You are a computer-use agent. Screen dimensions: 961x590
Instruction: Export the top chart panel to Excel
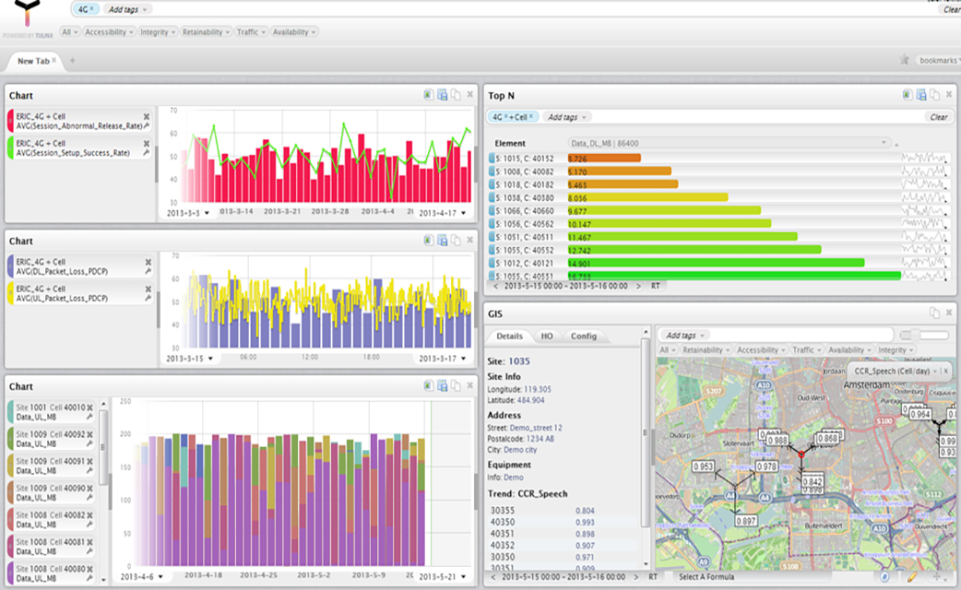429,95
